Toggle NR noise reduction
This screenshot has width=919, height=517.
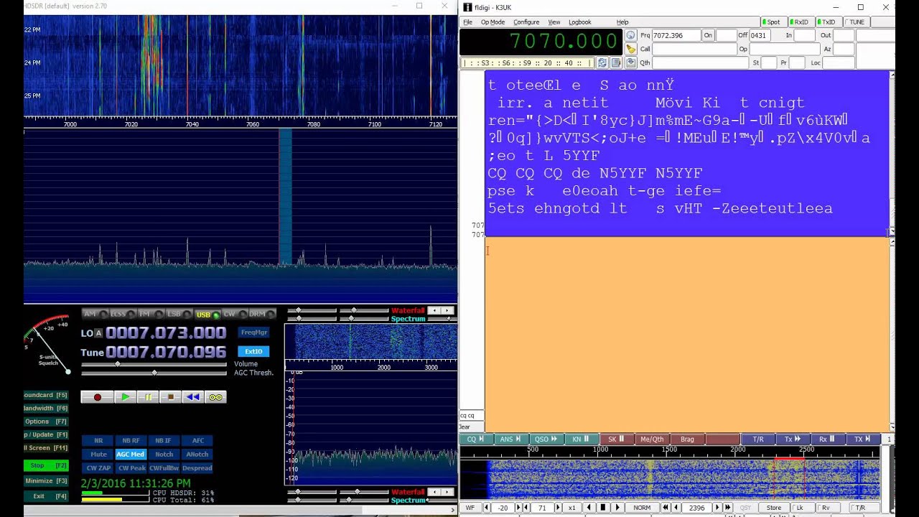tap(98, 441)
